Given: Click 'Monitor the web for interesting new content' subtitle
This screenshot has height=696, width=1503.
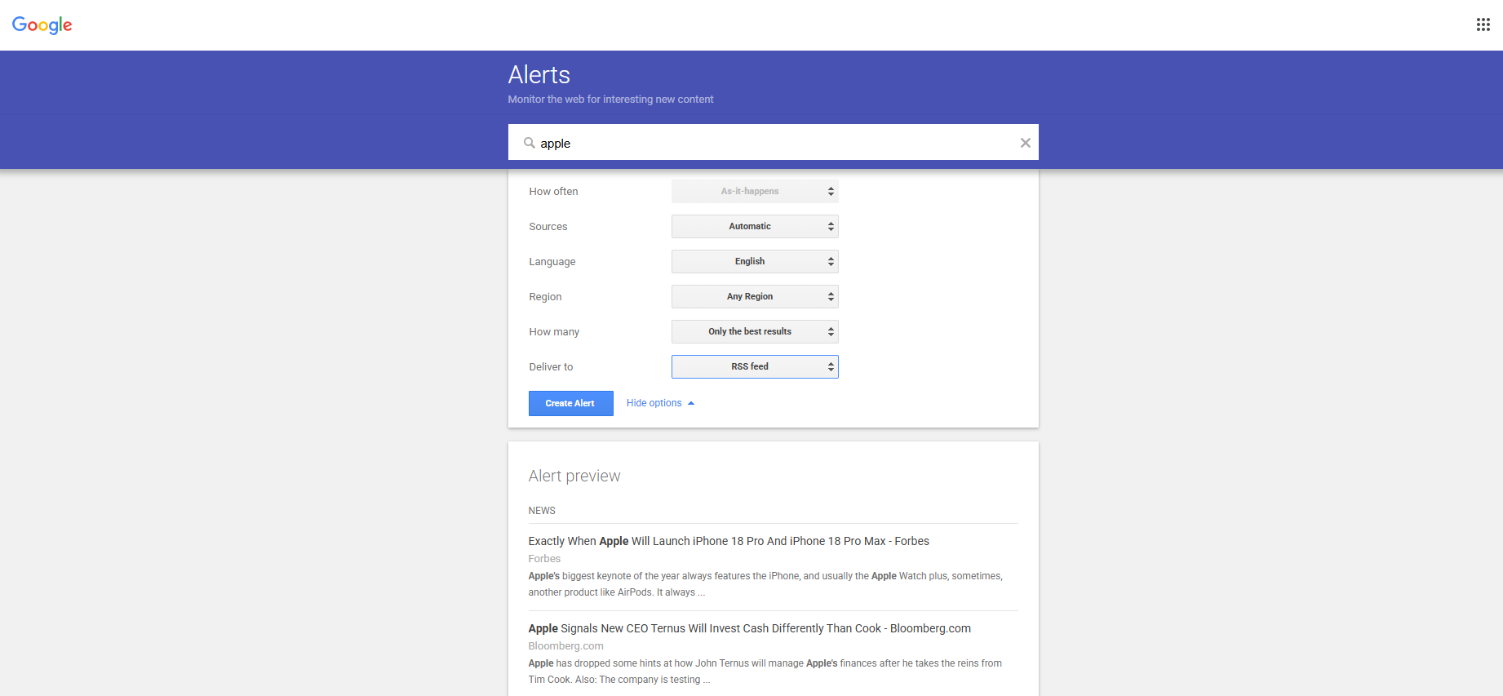Looking at the screenshot, I should click(x=610, y=100).
